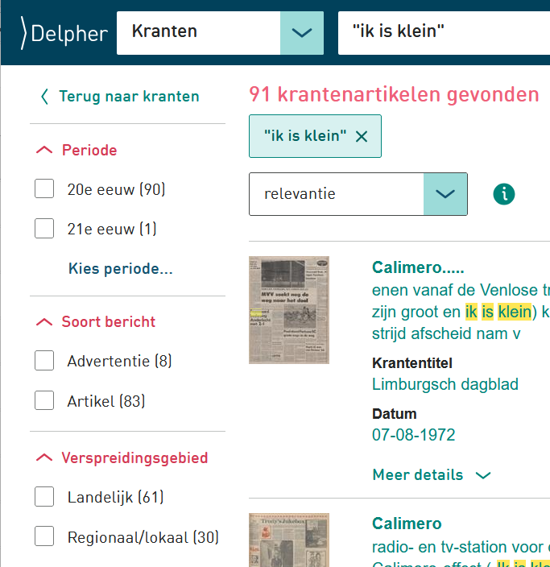The image size is (550, 567).
Task: Click the Delpher logo
Action: [x=64, y=33]
